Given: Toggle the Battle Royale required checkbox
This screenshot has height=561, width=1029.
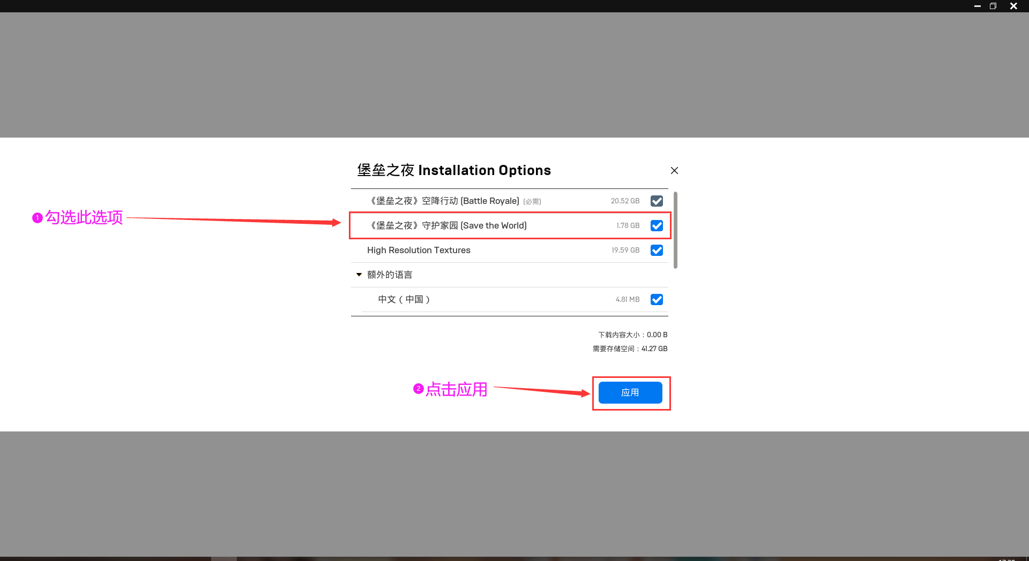Looking at the screenshot, I should (657, 201).
